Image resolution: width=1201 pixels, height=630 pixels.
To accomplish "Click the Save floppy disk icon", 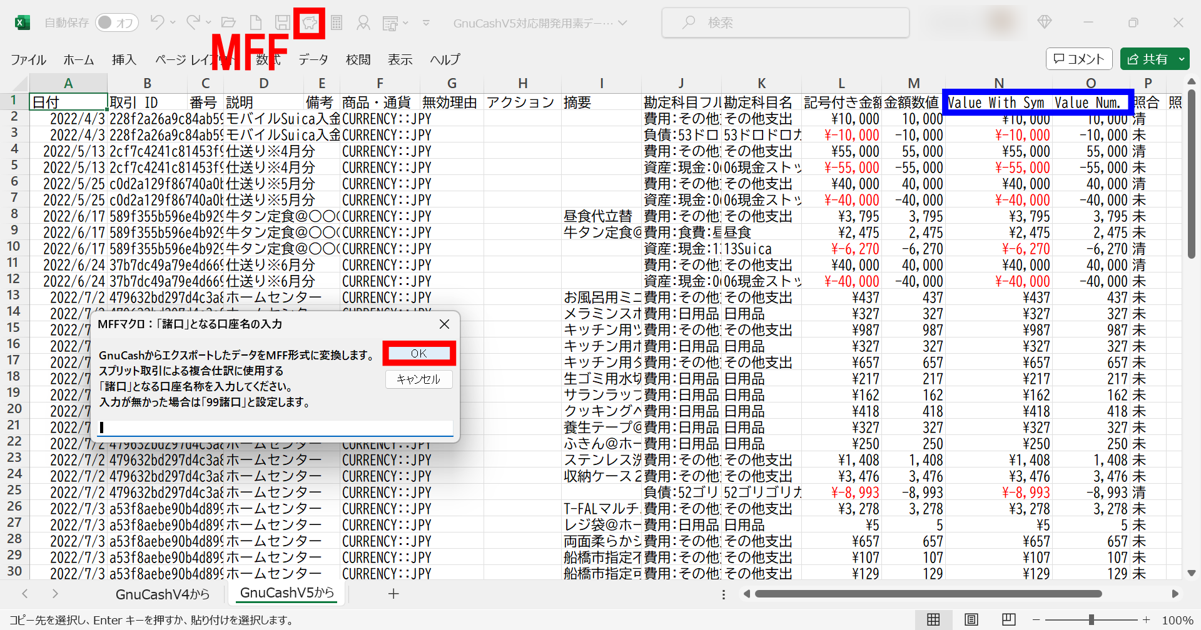I will 283,23.
